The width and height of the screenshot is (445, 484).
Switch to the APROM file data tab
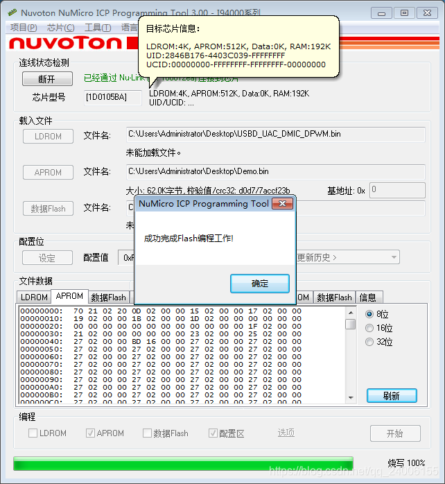click(69, 296)
